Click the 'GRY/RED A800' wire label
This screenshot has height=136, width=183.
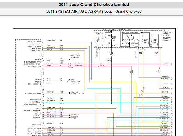click(x=55, y=92)
